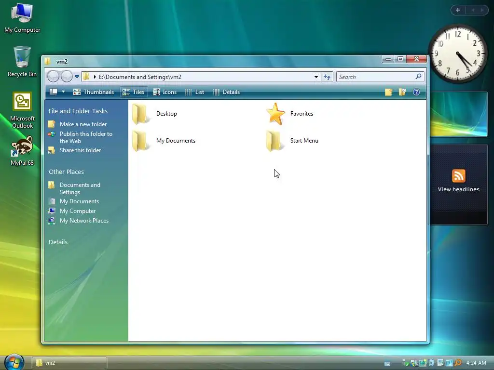This screenshot has width=494, height=370.
Task: Click the TV tray icon
Action: 449,363
